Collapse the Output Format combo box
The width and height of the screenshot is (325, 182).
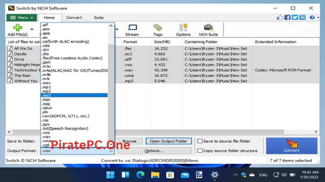[111, 151]
